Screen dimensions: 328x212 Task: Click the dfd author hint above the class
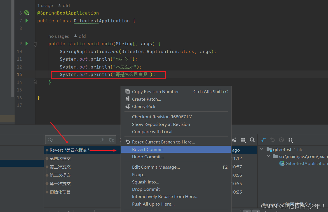click(x=64, y=5)
